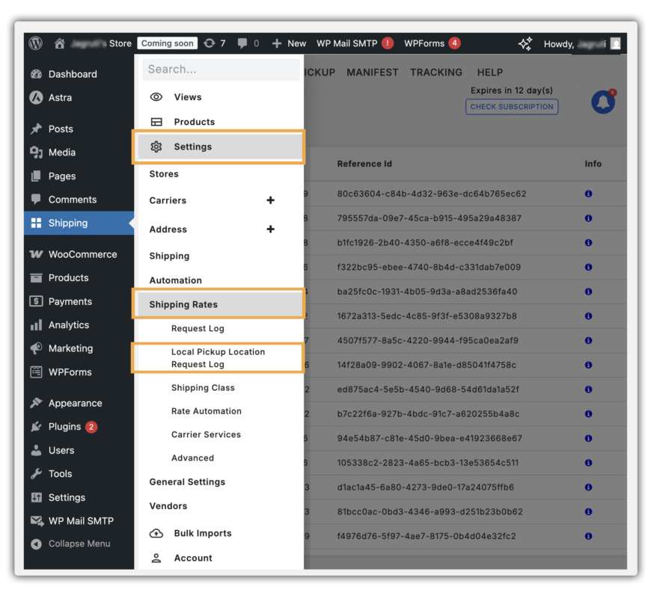Open the comments bubble icon in admin bar
Screen dimensions: 654x598
[x=242, y=43]
